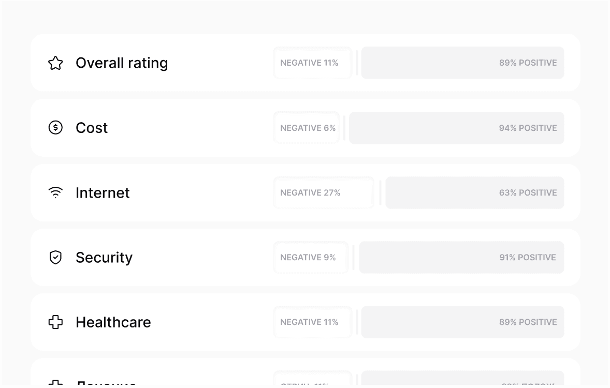Click Overall rating's 89% Positive bar

point(462,63)
